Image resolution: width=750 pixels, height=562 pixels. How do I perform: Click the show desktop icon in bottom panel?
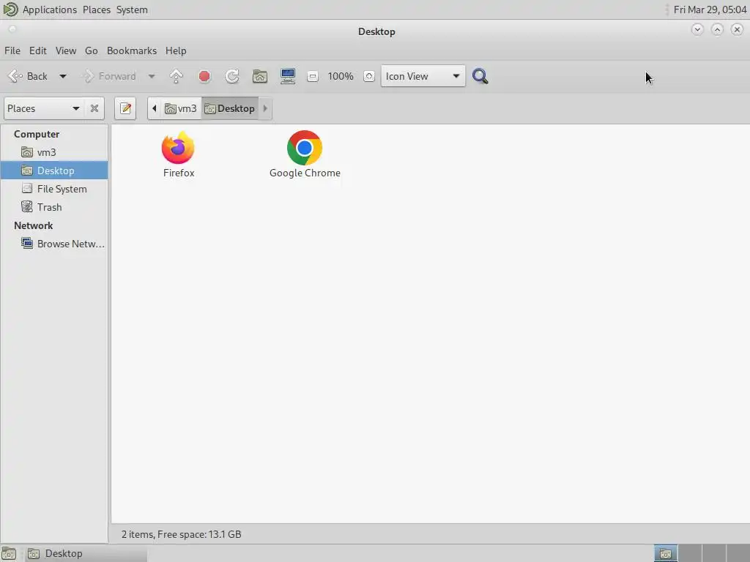9,553
